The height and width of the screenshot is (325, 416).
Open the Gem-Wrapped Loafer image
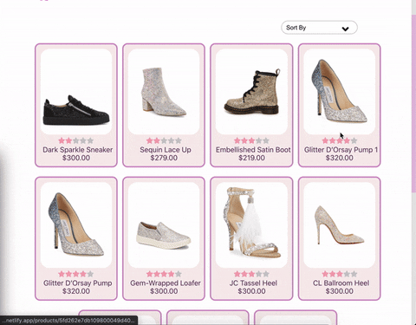(164, 224)
